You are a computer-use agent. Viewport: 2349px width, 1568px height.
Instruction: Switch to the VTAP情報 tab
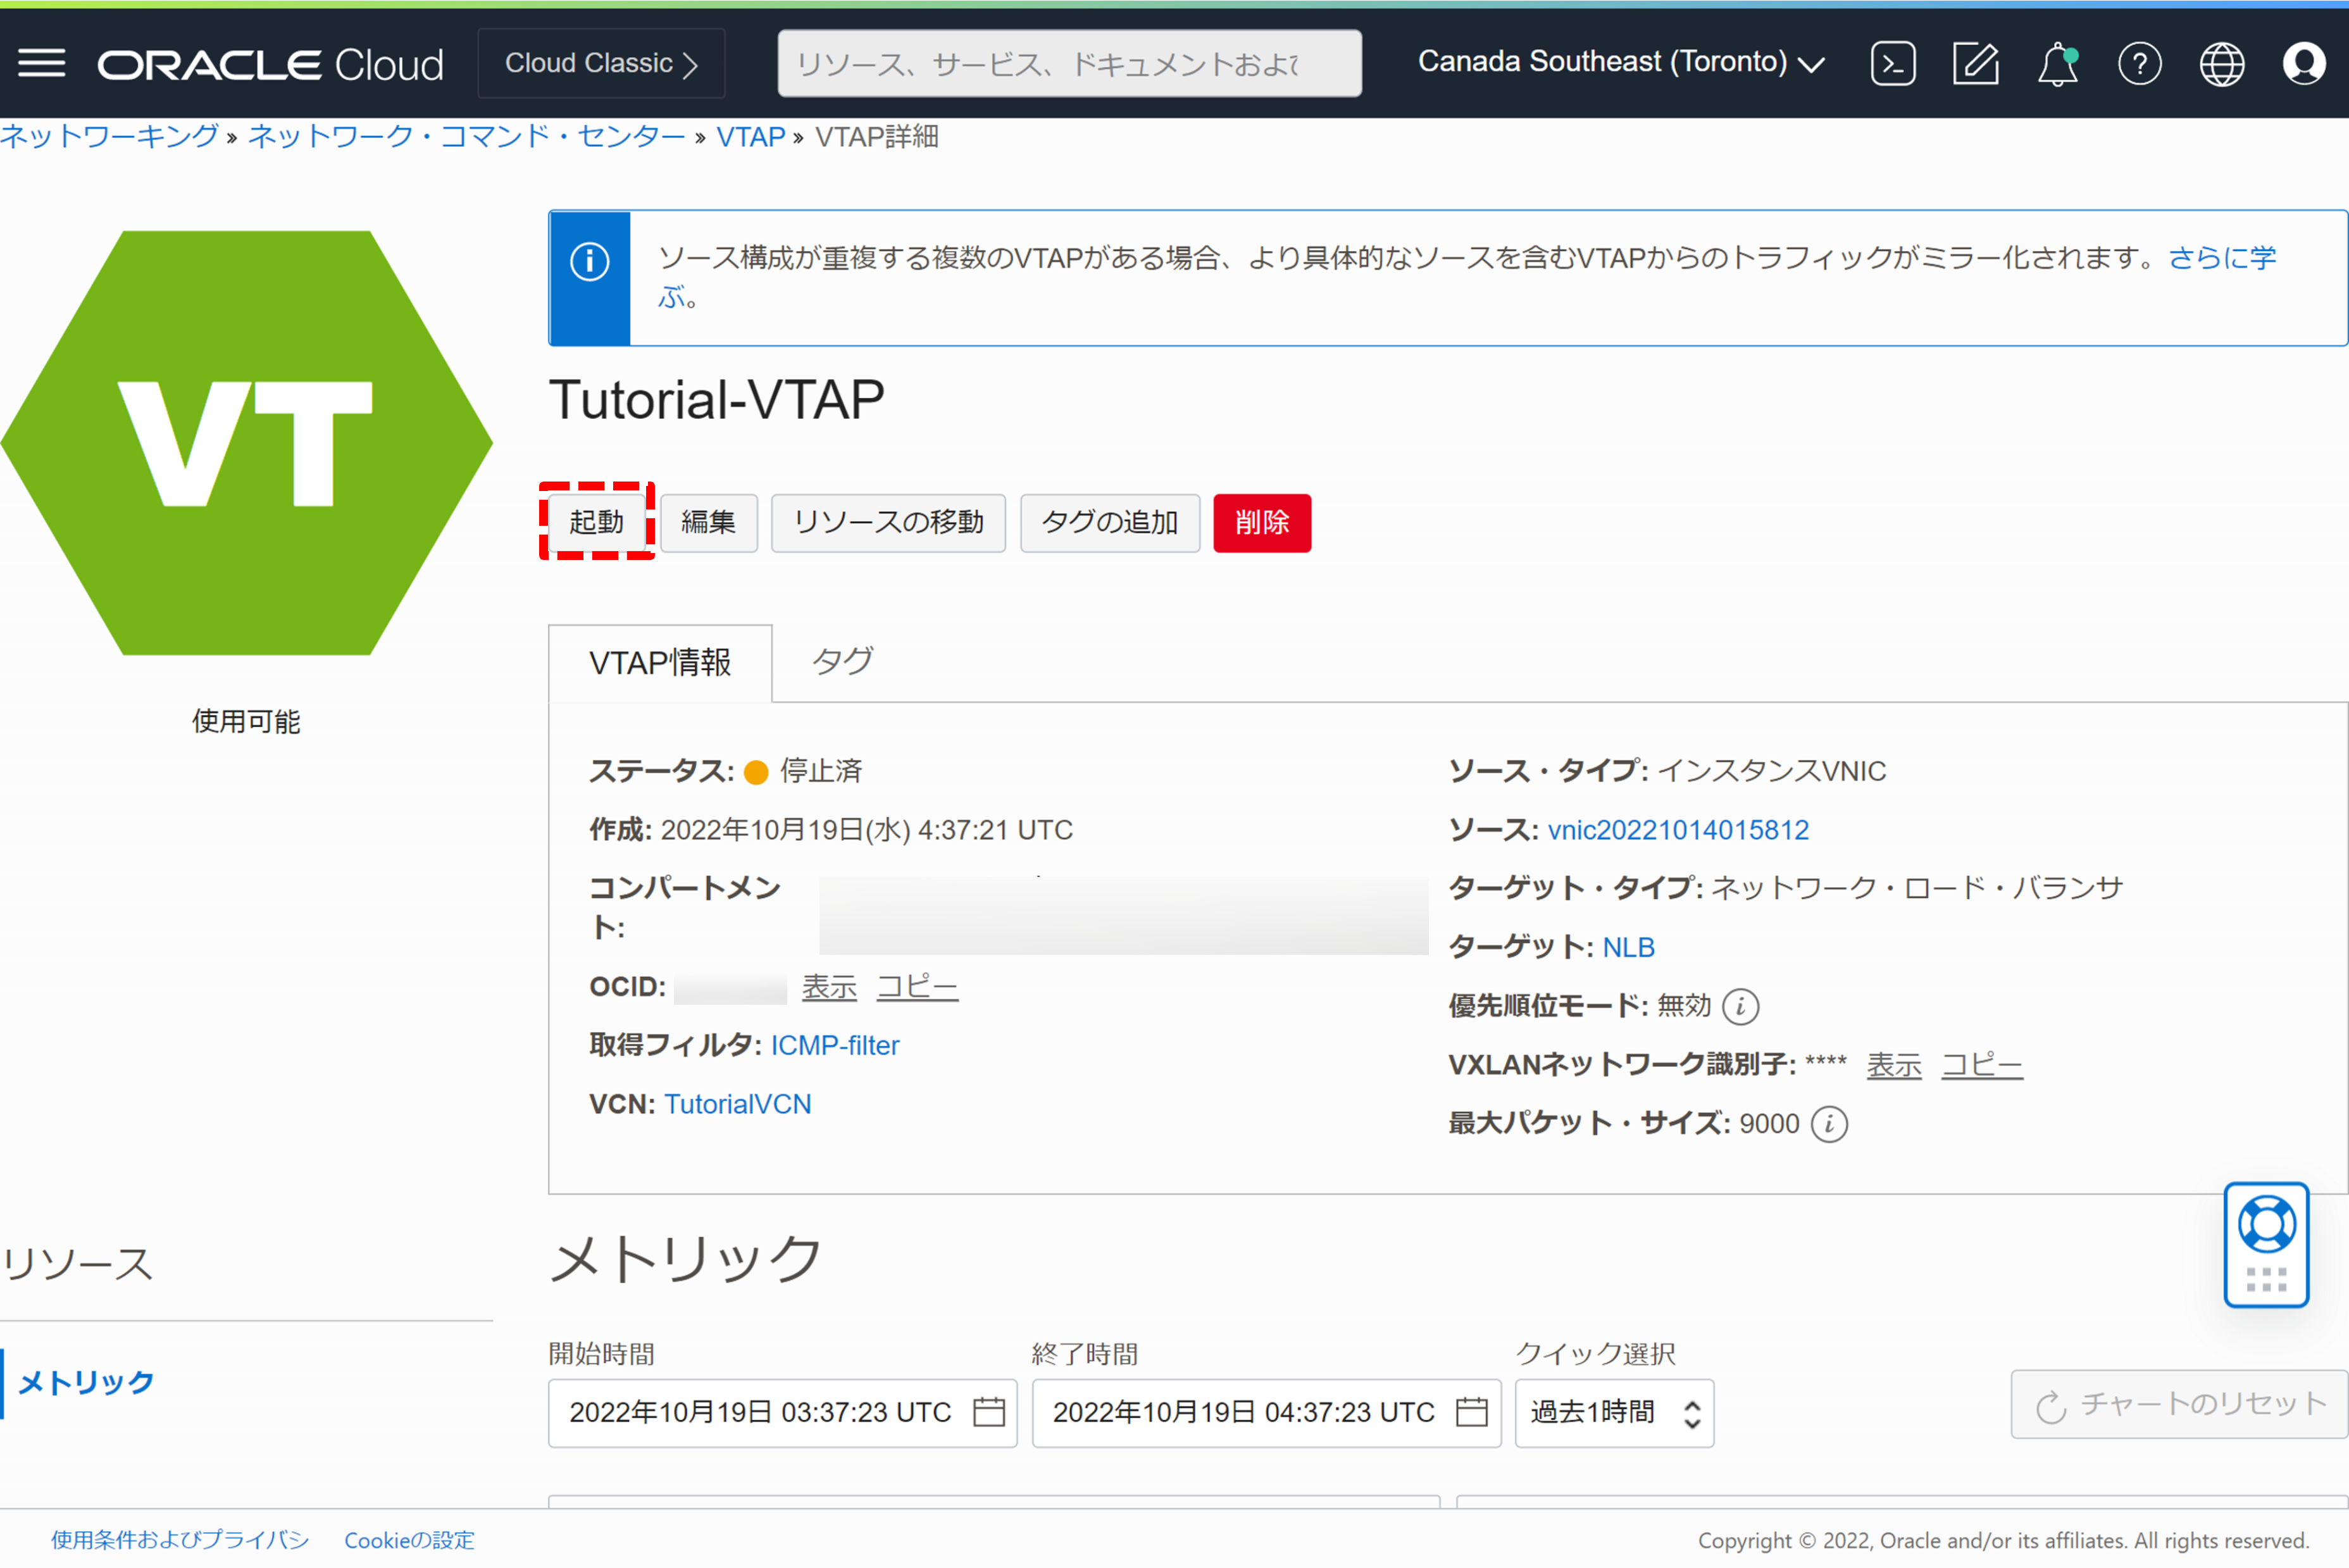[x=660, y=662]
